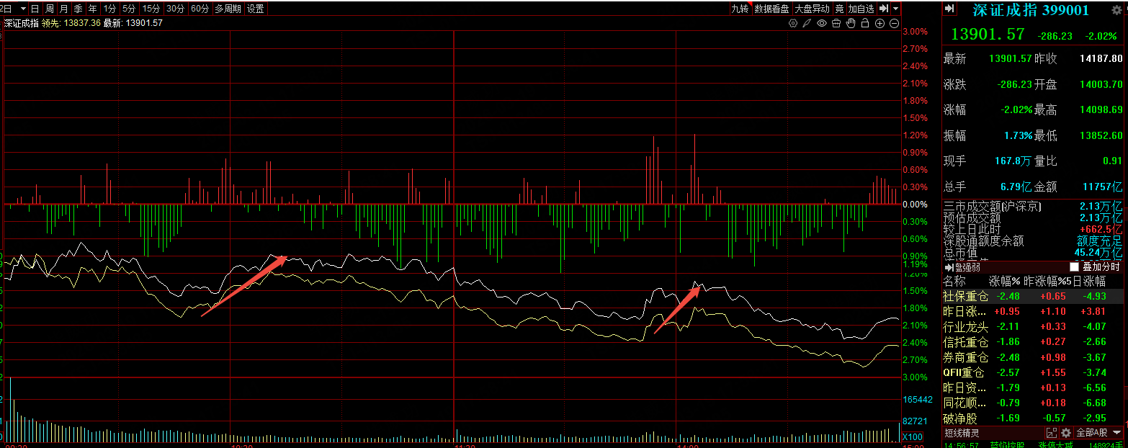Click the 加自选 button
1128x448 pixels.
(x=861, y=9)
